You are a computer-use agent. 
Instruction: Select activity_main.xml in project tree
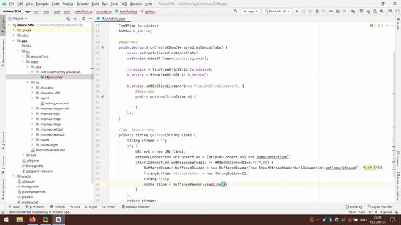(57, 103)
